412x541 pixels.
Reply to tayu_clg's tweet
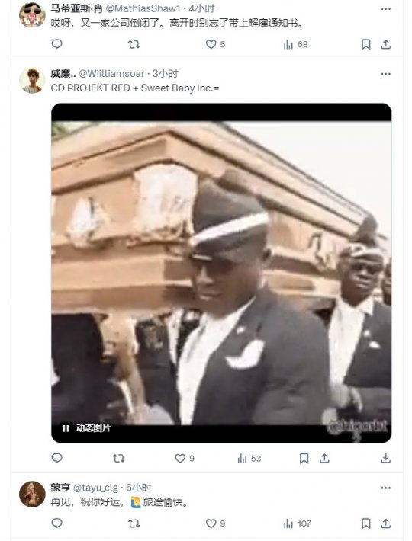point(56,523)
